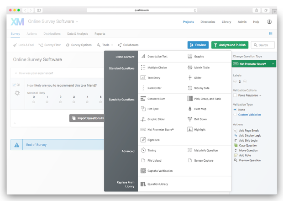Expand the Force Response options arrow
The height and width of the screenshot is (201, 283).
point(260,95)
